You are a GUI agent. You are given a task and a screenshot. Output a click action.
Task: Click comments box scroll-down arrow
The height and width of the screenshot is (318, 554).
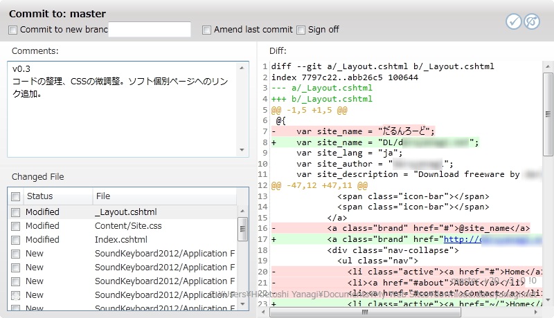pyautogui.click(x=242, y=150)
